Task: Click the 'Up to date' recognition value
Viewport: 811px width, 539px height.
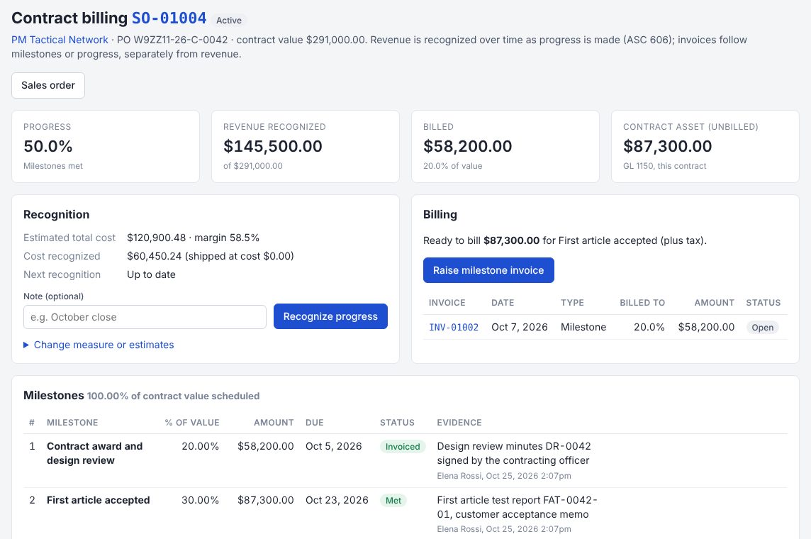Action: 151,274
